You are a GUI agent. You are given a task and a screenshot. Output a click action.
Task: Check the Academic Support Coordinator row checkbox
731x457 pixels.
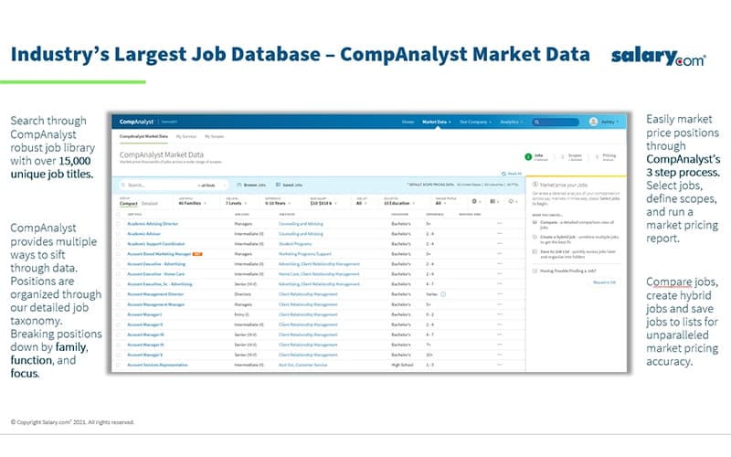point(118,244)
